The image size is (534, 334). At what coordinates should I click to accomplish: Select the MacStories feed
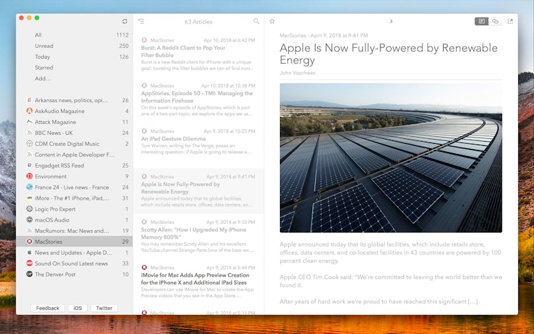[x=74, y=242]
